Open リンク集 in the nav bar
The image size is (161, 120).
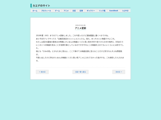(x=102, y=11)
